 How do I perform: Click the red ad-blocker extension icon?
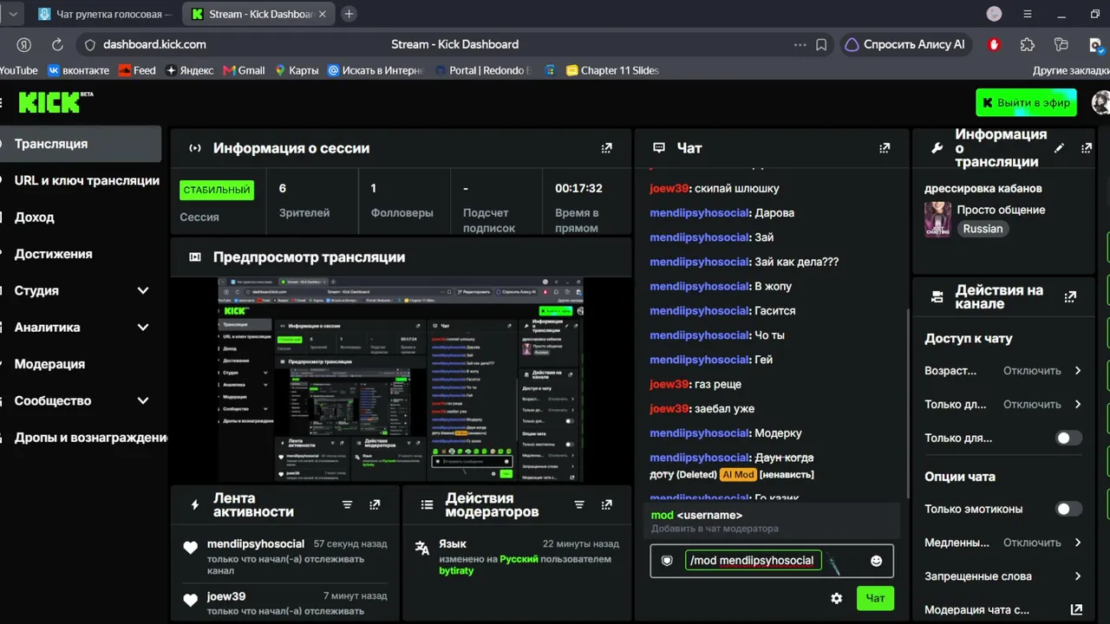click(995, 44)
